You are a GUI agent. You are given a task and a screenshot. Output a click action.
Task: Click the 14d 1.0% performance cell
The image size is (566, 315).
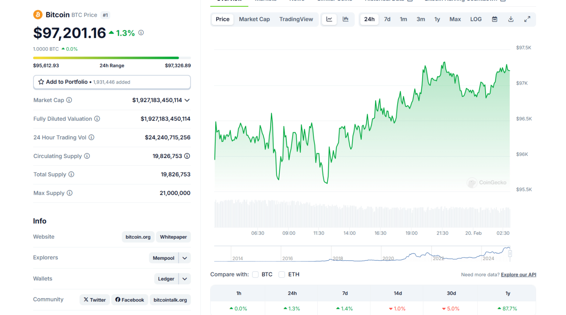(397, 308)
